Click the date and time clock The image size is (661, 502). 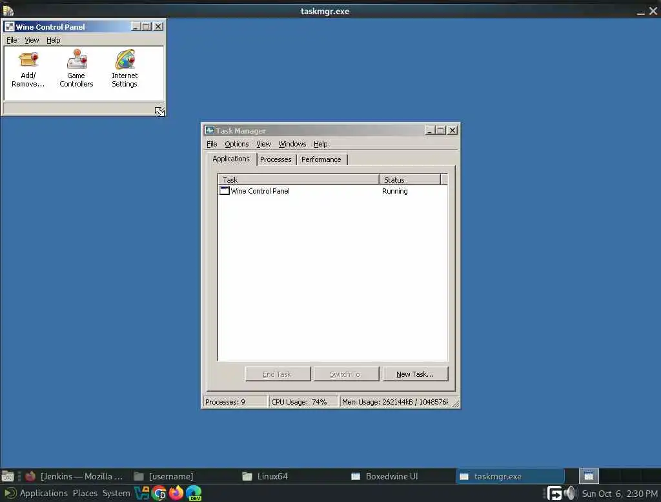coord(620,494)
